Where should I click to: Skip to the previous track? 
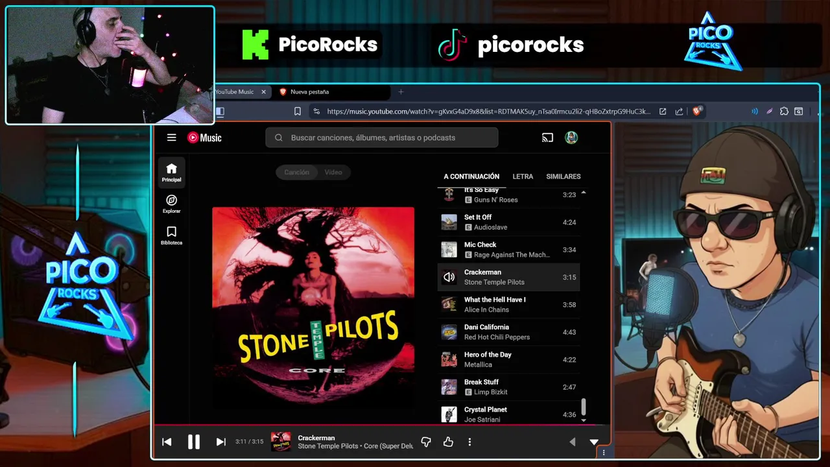[x=167, y=442]
